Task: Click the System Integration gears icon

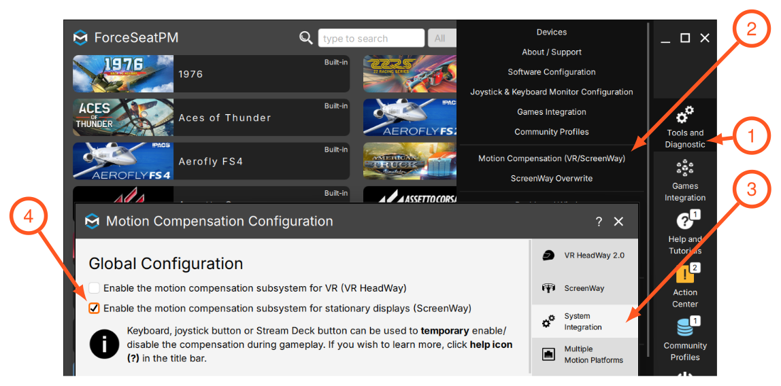Action: point(548,322)
